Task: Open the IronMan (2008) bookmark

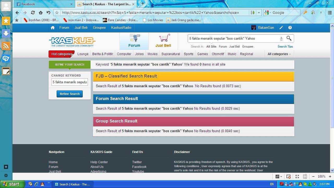Action: (41, 20)
